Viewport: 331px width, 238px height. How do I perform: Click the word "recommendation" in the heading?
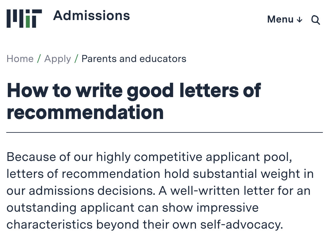pos(85,112)
